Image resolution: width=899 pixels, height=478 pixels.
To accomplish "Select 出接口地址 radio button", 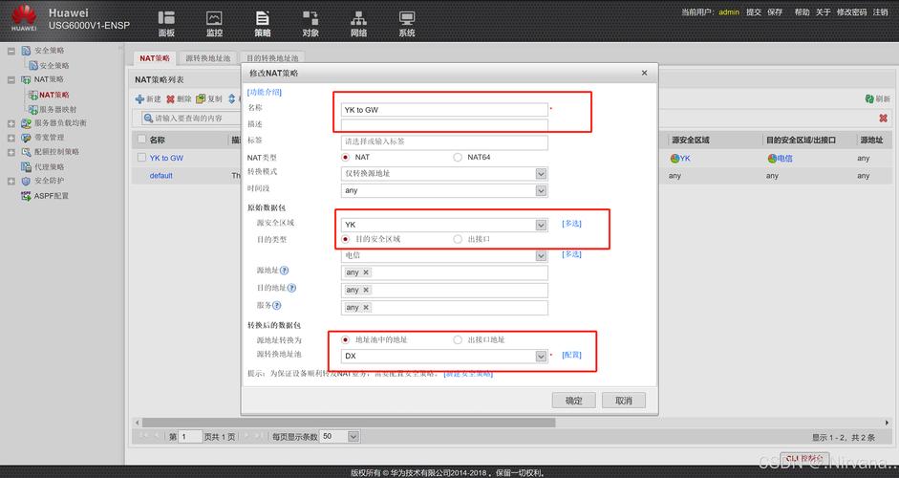I will point(458,339).
